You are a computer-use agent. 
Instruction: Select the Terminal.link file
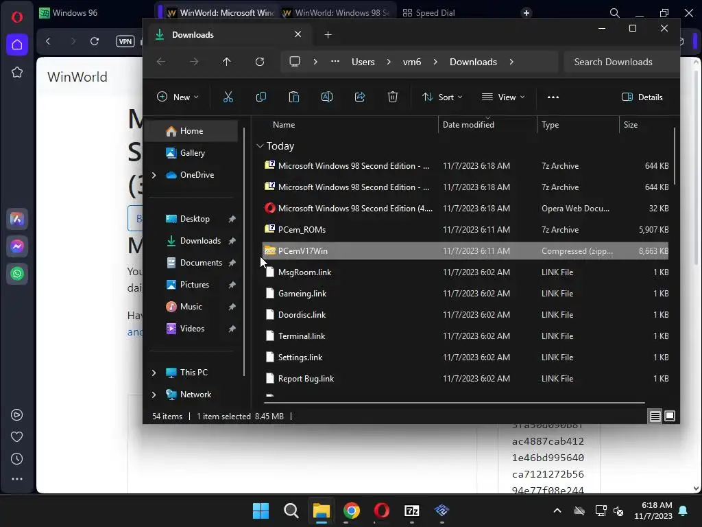pyautogui.click(x=465, y=336)
